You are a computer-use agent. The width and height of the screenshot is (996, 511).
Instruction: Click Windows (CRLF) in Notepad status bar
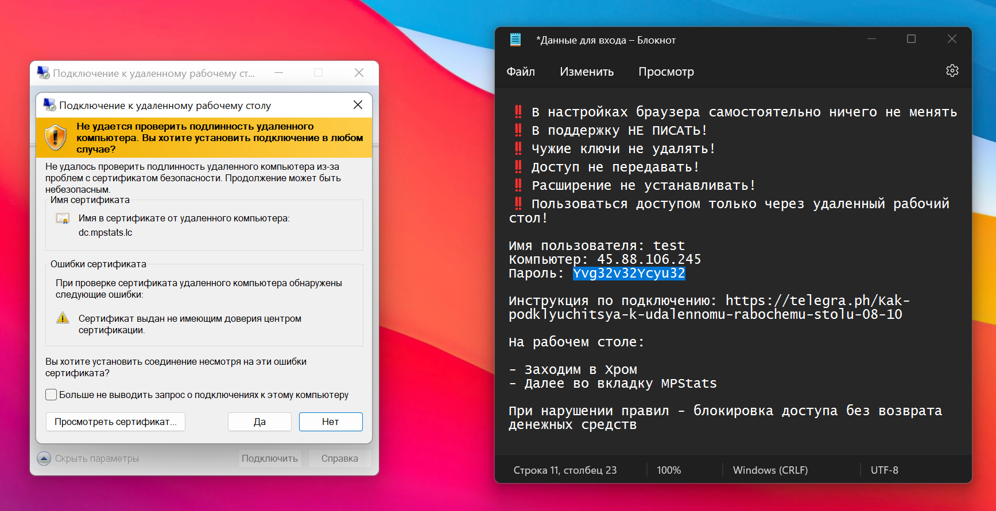770,470
